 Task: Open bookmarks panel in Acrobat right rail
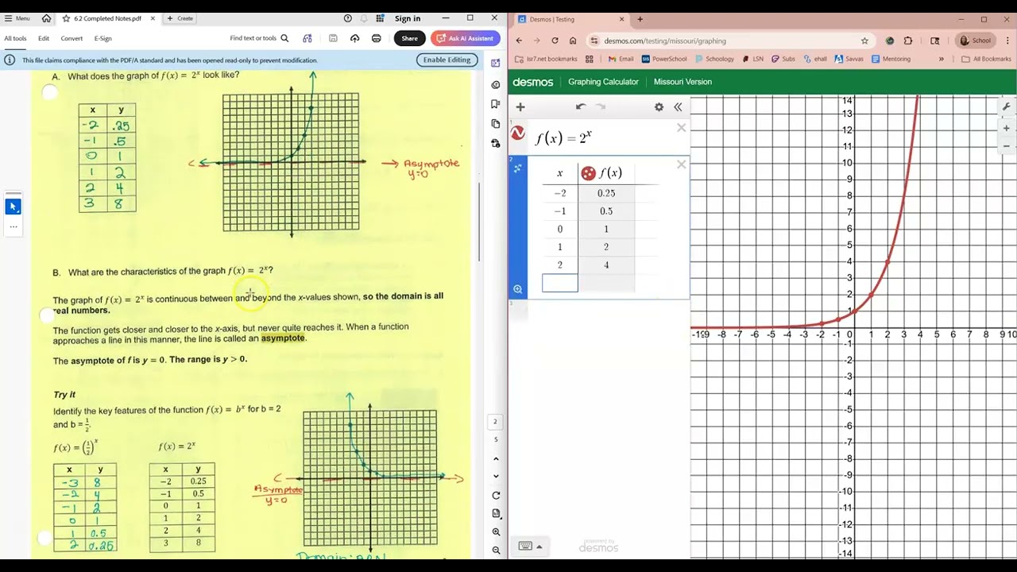[496, 104]
